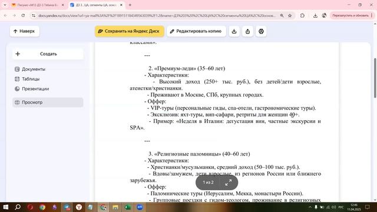This screenshot has height=212, width=377.
Task: Open File Explorer from the taskbar
Action: 115,207
